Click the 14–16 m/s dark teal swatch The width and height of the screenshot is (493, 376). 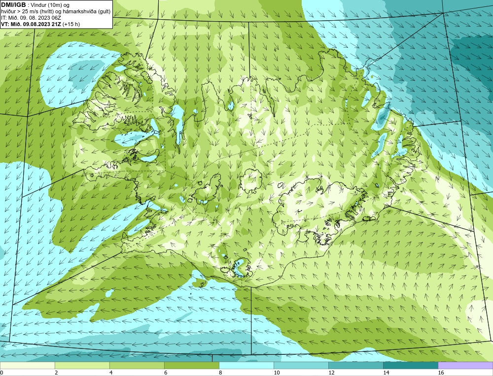click(410, 365)
